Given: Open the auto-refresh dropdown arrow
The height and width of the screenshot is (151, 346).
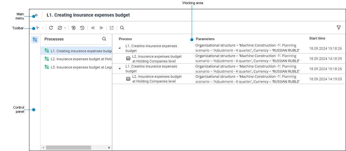Looking at the screenshot, I should [65, 28].
